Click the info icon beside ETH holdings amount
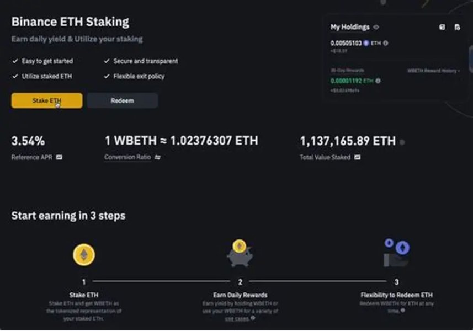Screen dimensions: 473x331 click(x=386, y=43)
